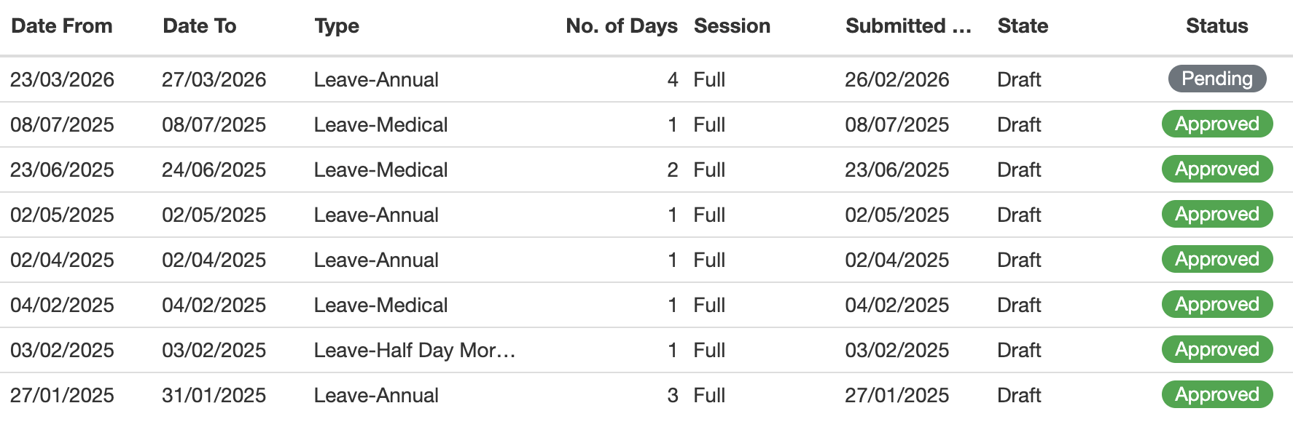Click the Status column header
Image resolution: width=1293 pixels, height=435 pixels.
pos(1216,26)
